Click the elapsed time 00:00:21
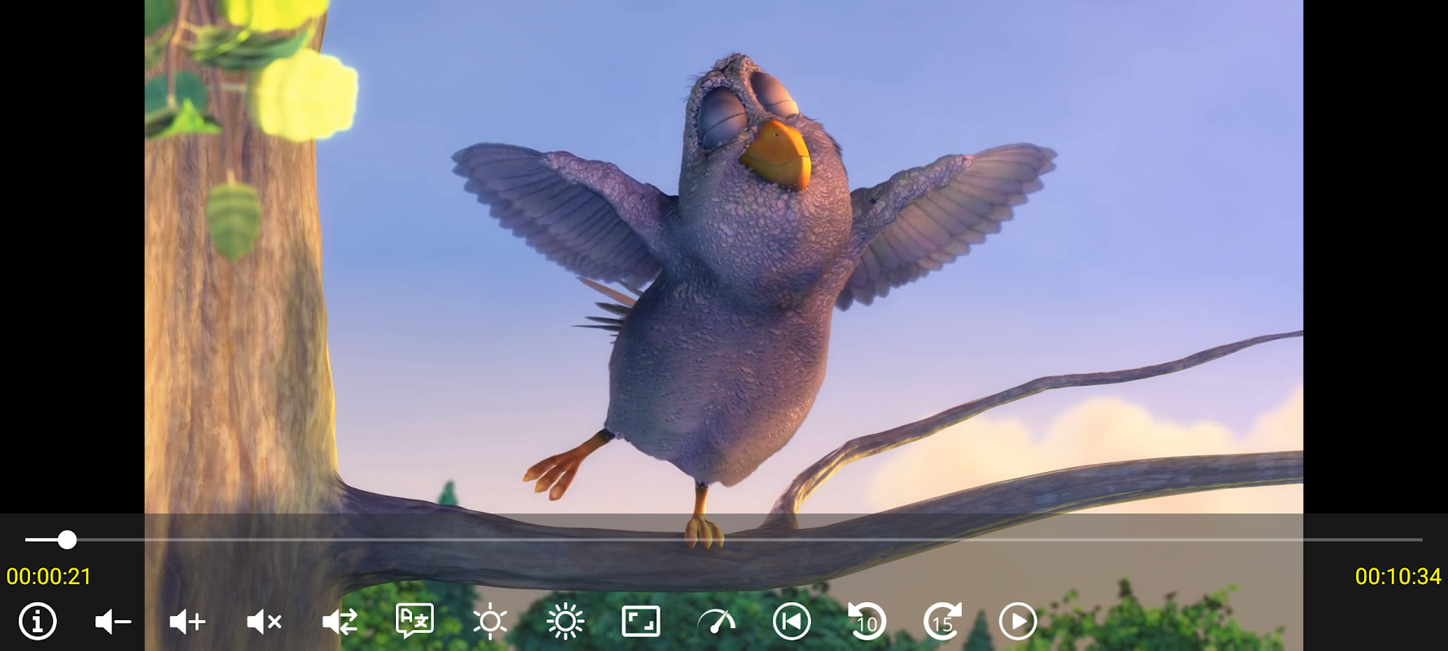 49,577
